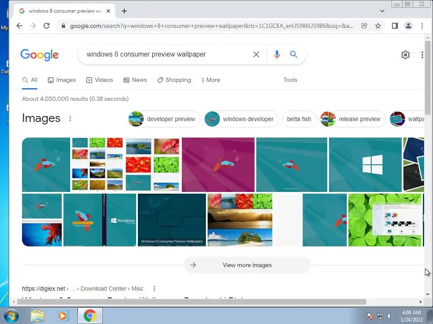433x324 pixels.
Task: Open Windows Explorer from the taskbar
Action: pos(38,316)
